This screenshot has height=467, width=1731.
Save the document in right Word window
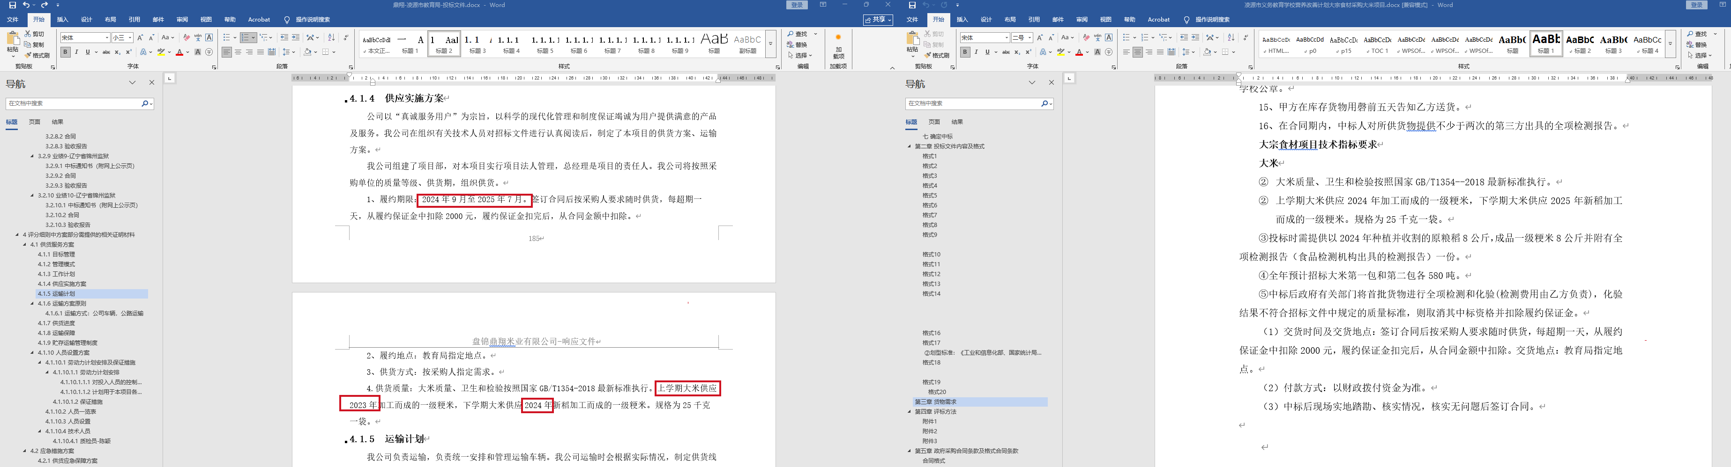click(x=912, y=5)
